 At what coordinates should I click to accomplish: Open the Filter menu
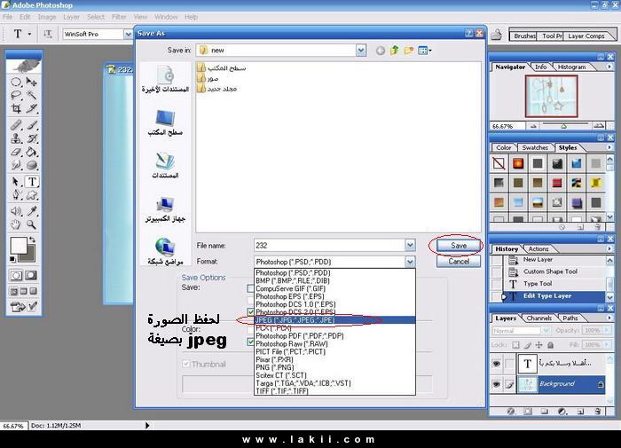119,17
